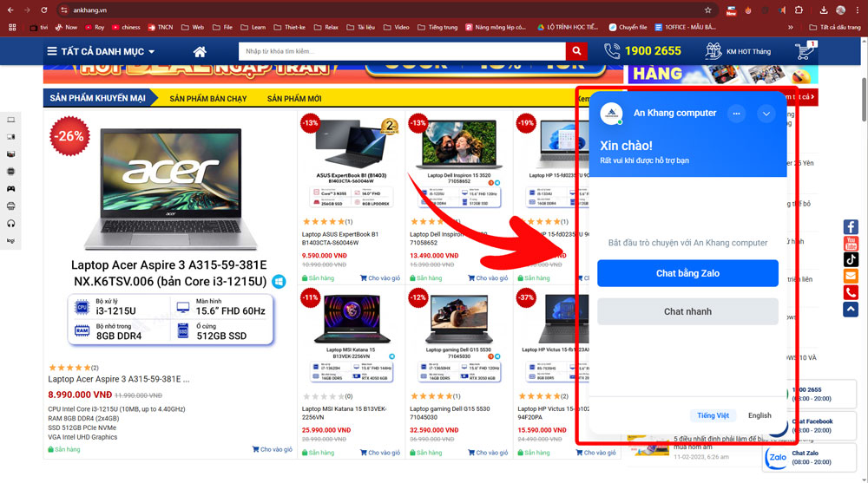The height and width of the screenshot is (483, 868).
Task: Click 8.990.000 VNĐ price
Action: pyautogui.click(x=80, y=395)
